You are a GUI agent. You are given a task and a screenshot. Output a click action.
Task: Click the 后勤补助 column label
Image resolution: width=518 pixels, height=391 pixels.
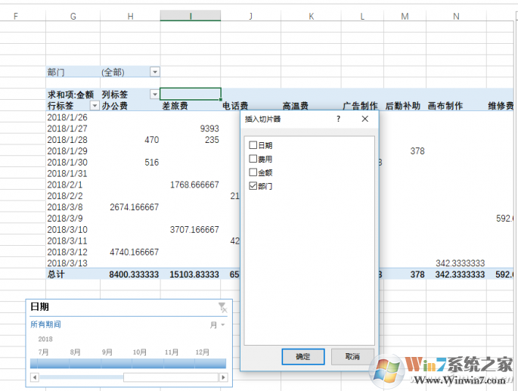click(x=402, y=106)
